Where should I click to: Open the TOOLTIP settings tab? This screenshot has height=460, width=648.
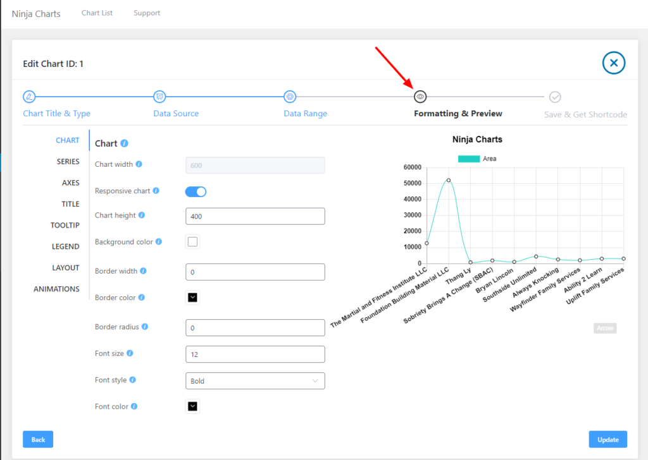click(x=65, y=226)
